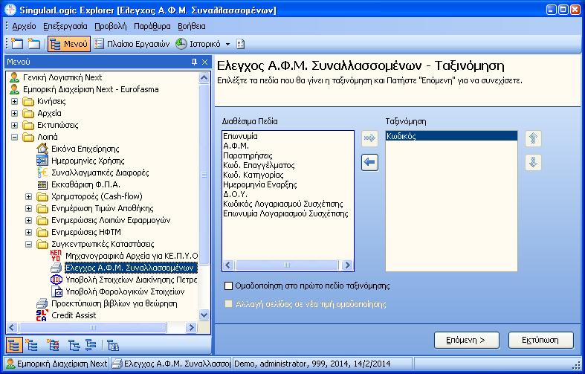Open Συναλλαγματικές Διαφορές currency icon
Screen dimensions: 585x374
coord(42,173)
